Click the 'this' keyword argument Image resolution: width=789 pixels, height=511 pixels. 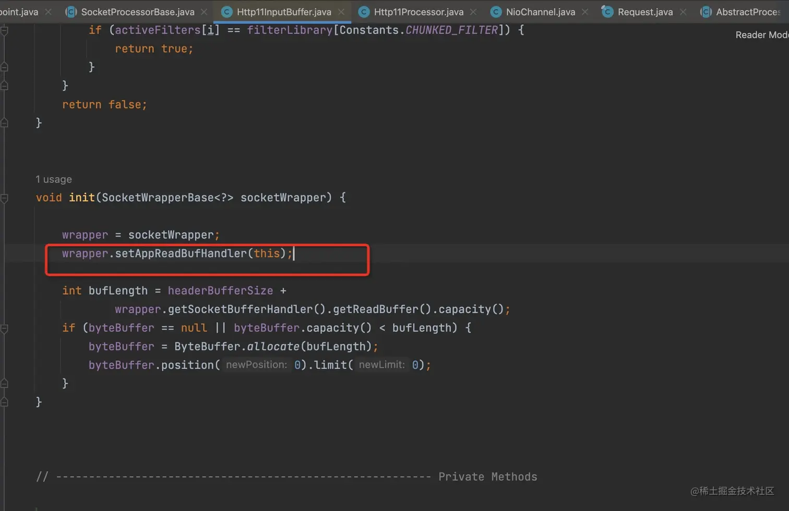[267, 253]
